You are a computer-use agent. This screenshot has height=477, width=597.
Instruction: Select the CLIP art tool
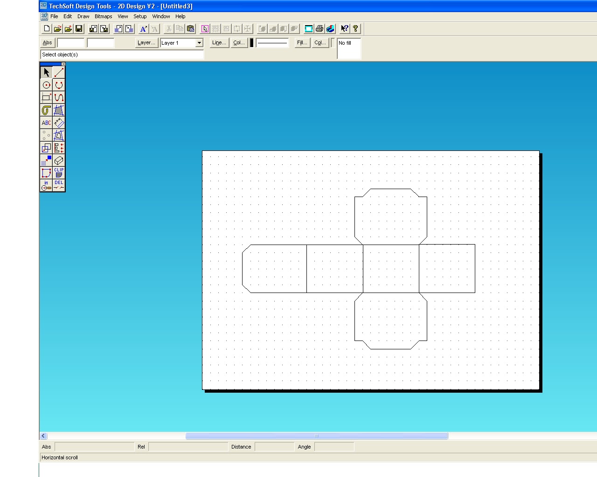point(59,173)
